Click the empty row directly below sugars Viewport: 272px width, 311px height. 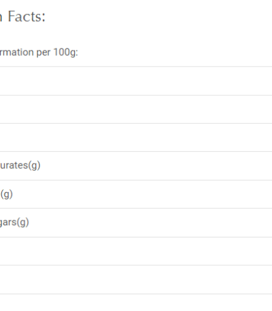pyautogui.click(x=136, y=251)
